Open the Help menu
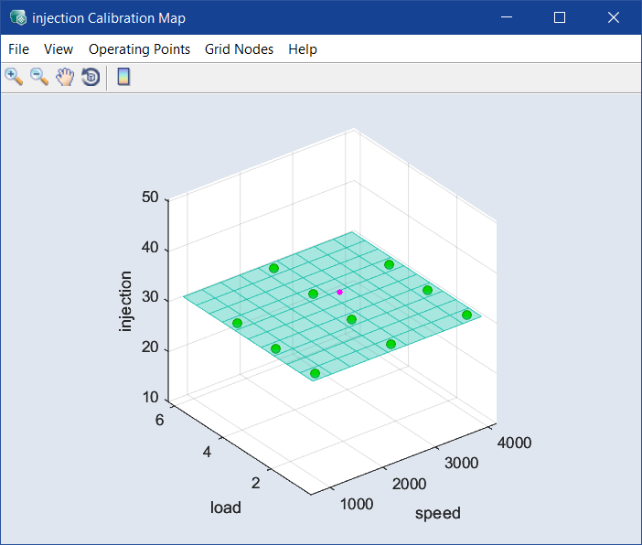 (303, 49)
